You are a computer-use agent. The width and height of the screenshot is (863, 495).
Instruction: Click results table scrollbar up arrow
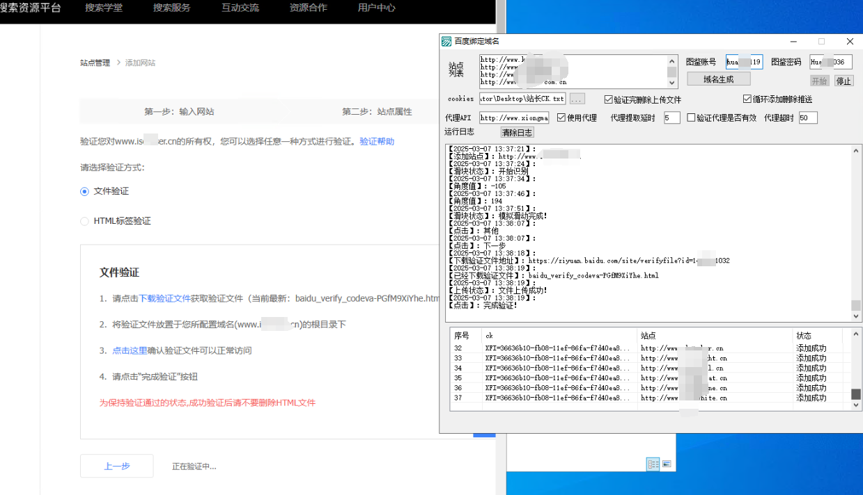point(856,334)
